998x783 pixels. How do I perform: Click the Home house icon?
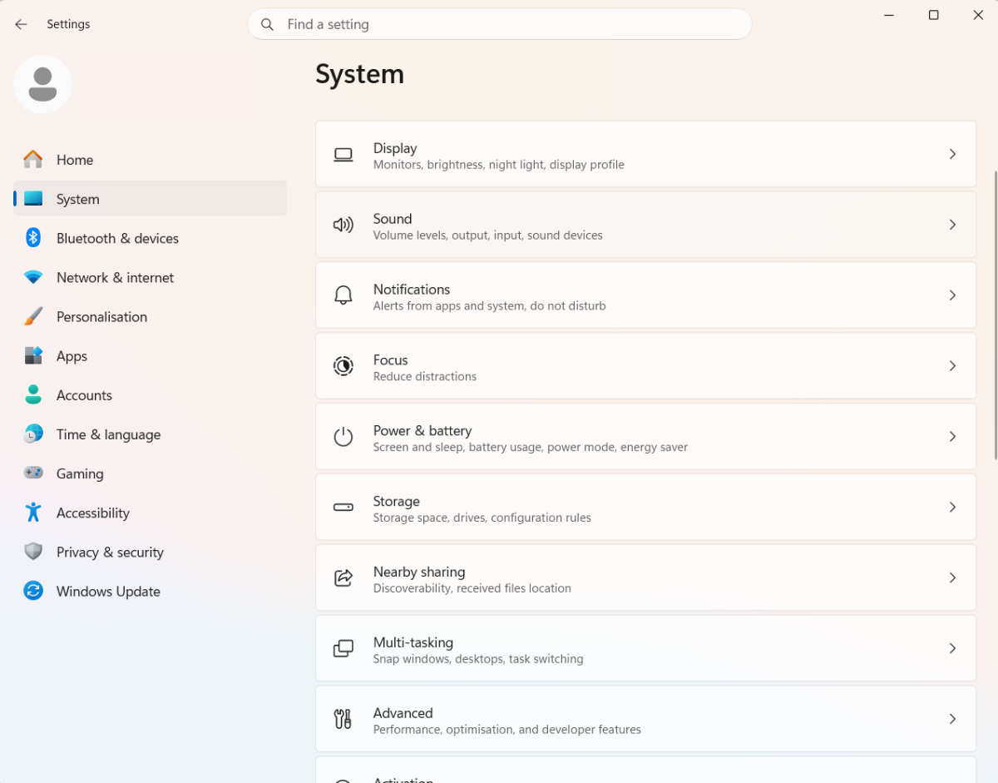(x=33, y=159)
